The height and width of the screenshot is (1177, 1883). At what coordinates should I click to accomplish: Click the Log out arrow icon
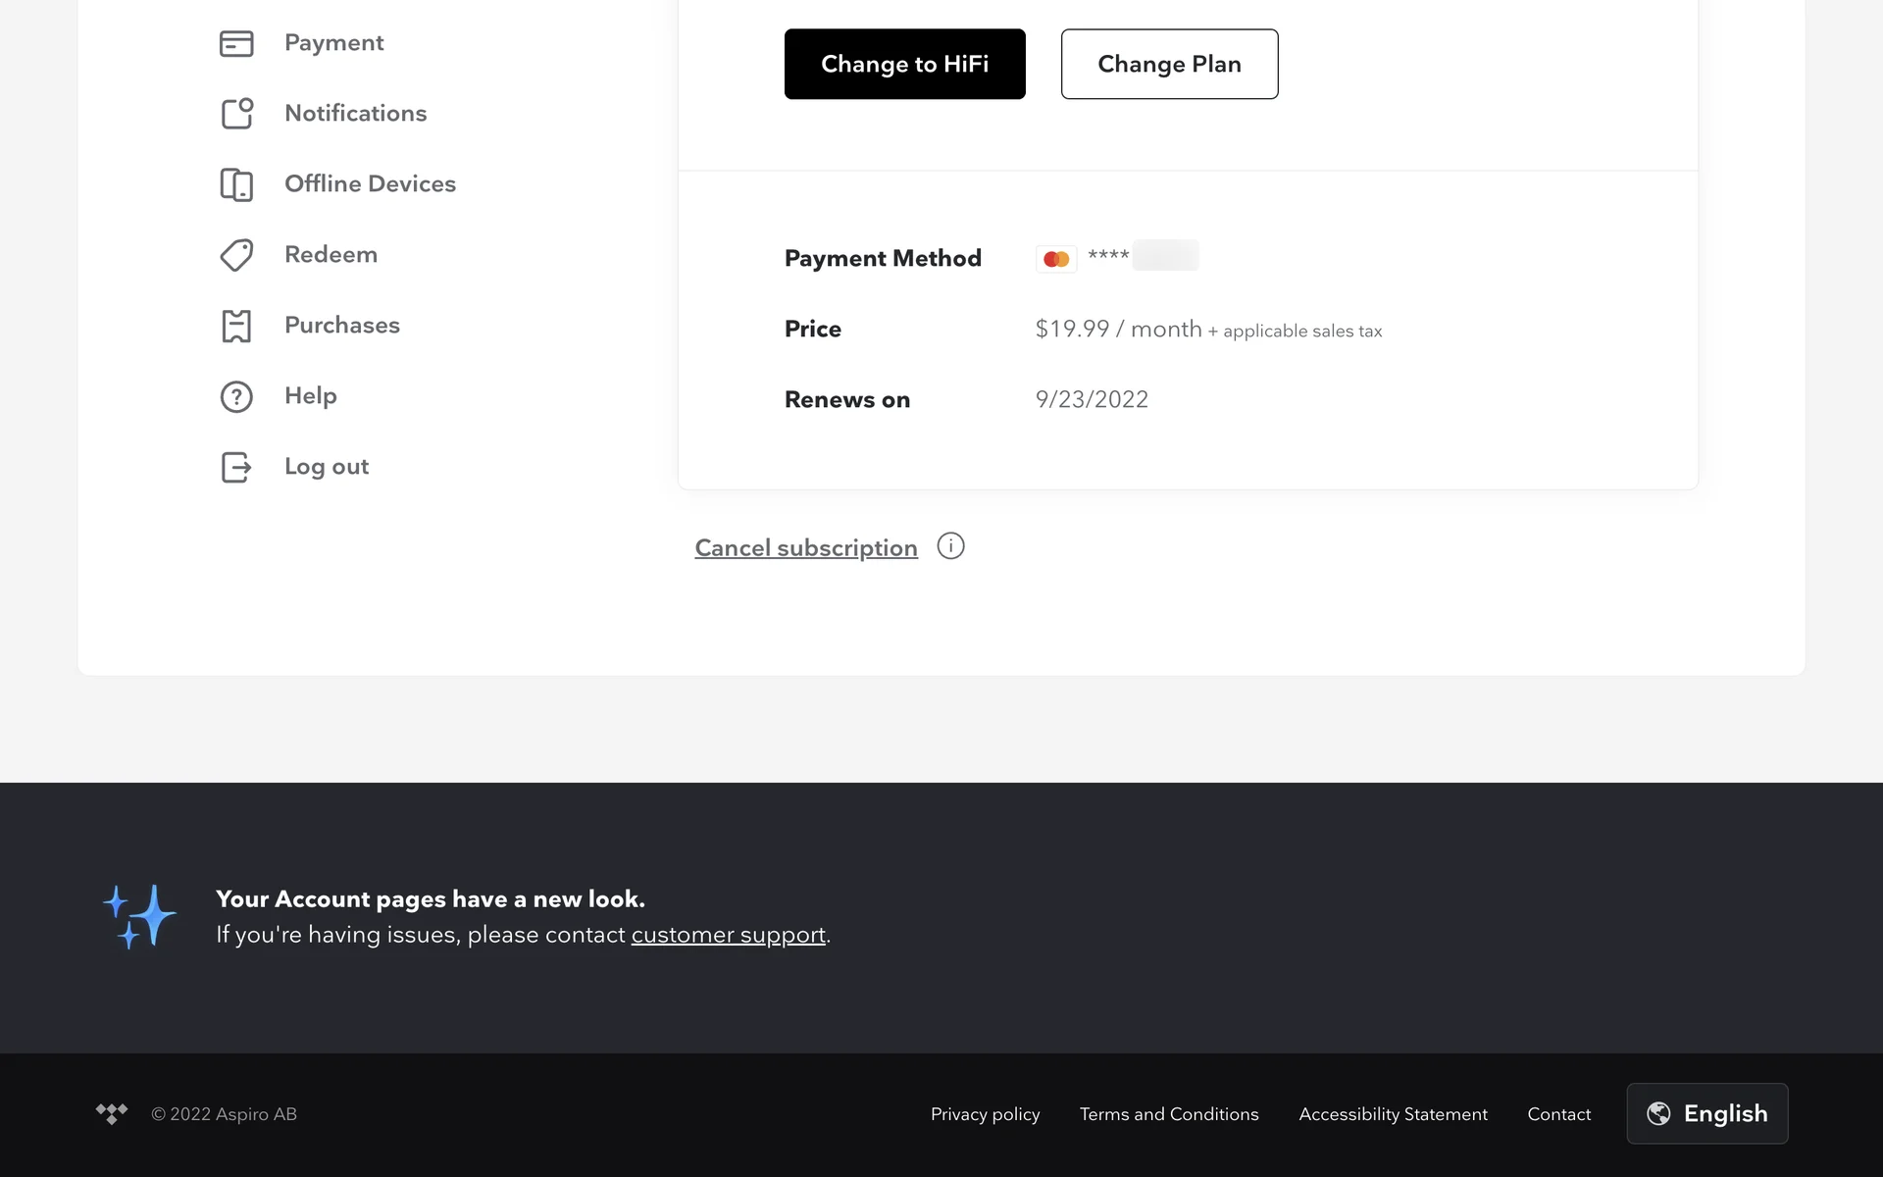[x=236, y=467]
